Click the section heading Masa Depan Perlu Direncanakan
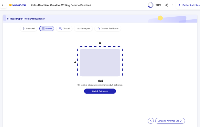 26,19
